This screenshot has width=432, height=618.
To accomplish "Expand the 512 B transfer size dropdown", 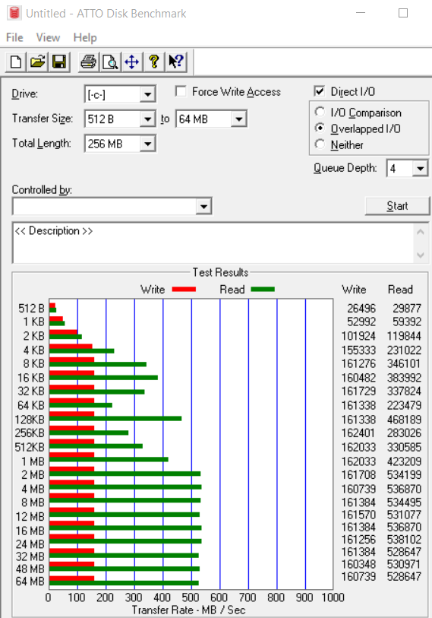I will coord(148,119).
